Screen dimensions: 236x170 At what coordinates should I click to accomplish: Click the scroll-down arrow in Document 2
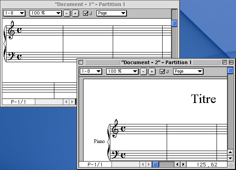(x=230, y=158)
